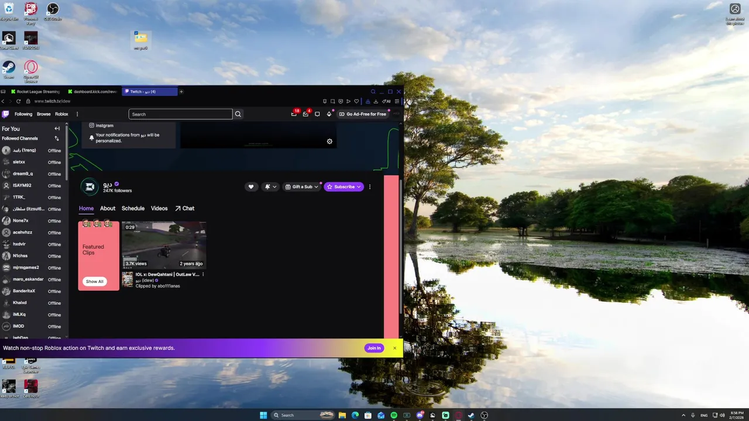
Task: Switch to Rocket League Streaming browser tab
Action: click(35, 92)
